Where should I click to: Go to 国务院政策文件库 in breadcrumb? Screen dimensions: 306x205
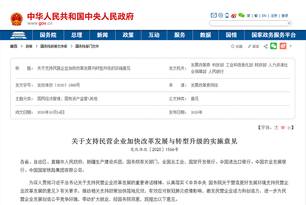[x=54, y=46]
